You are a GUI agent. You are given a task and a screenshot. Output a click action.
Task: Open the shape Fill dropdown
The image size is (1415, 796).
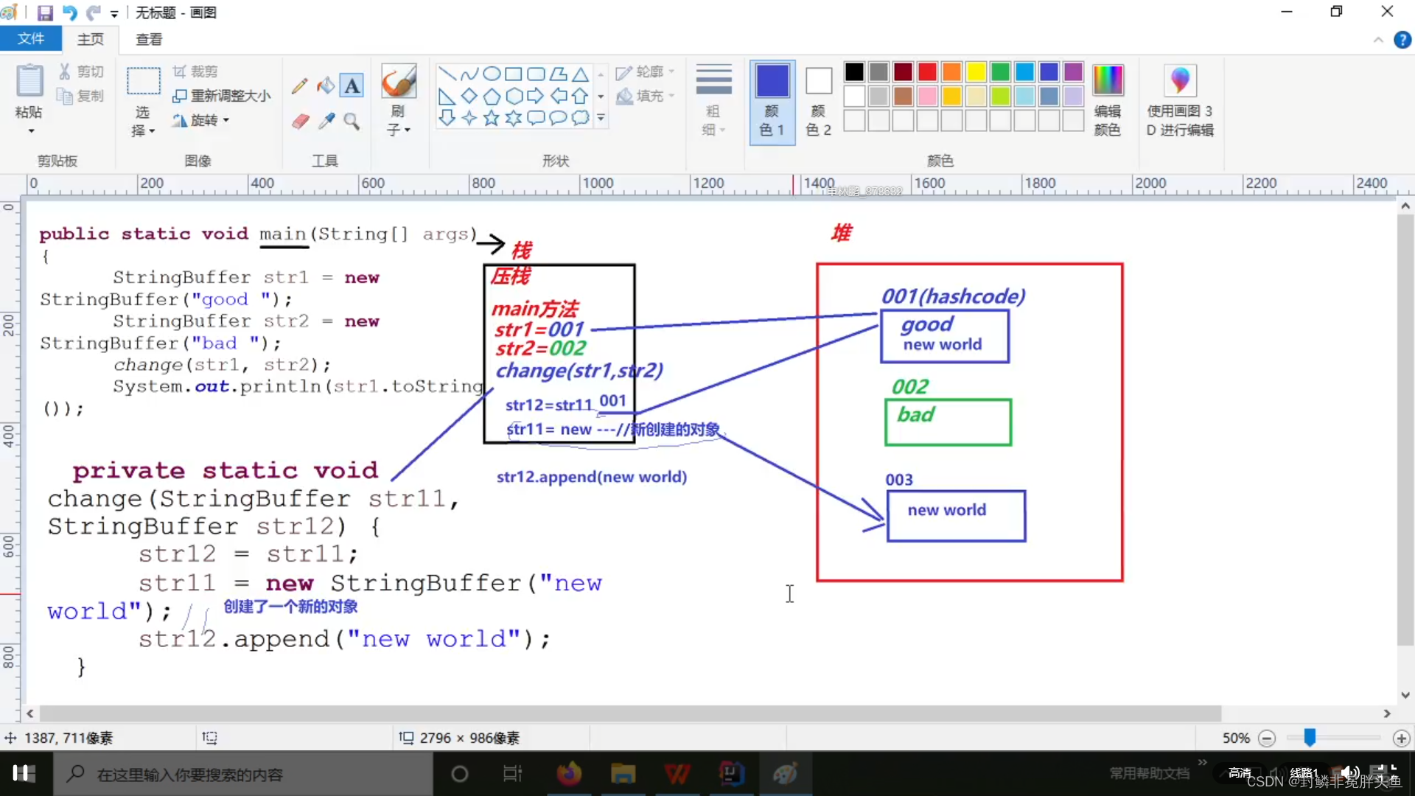pos(646,96)
